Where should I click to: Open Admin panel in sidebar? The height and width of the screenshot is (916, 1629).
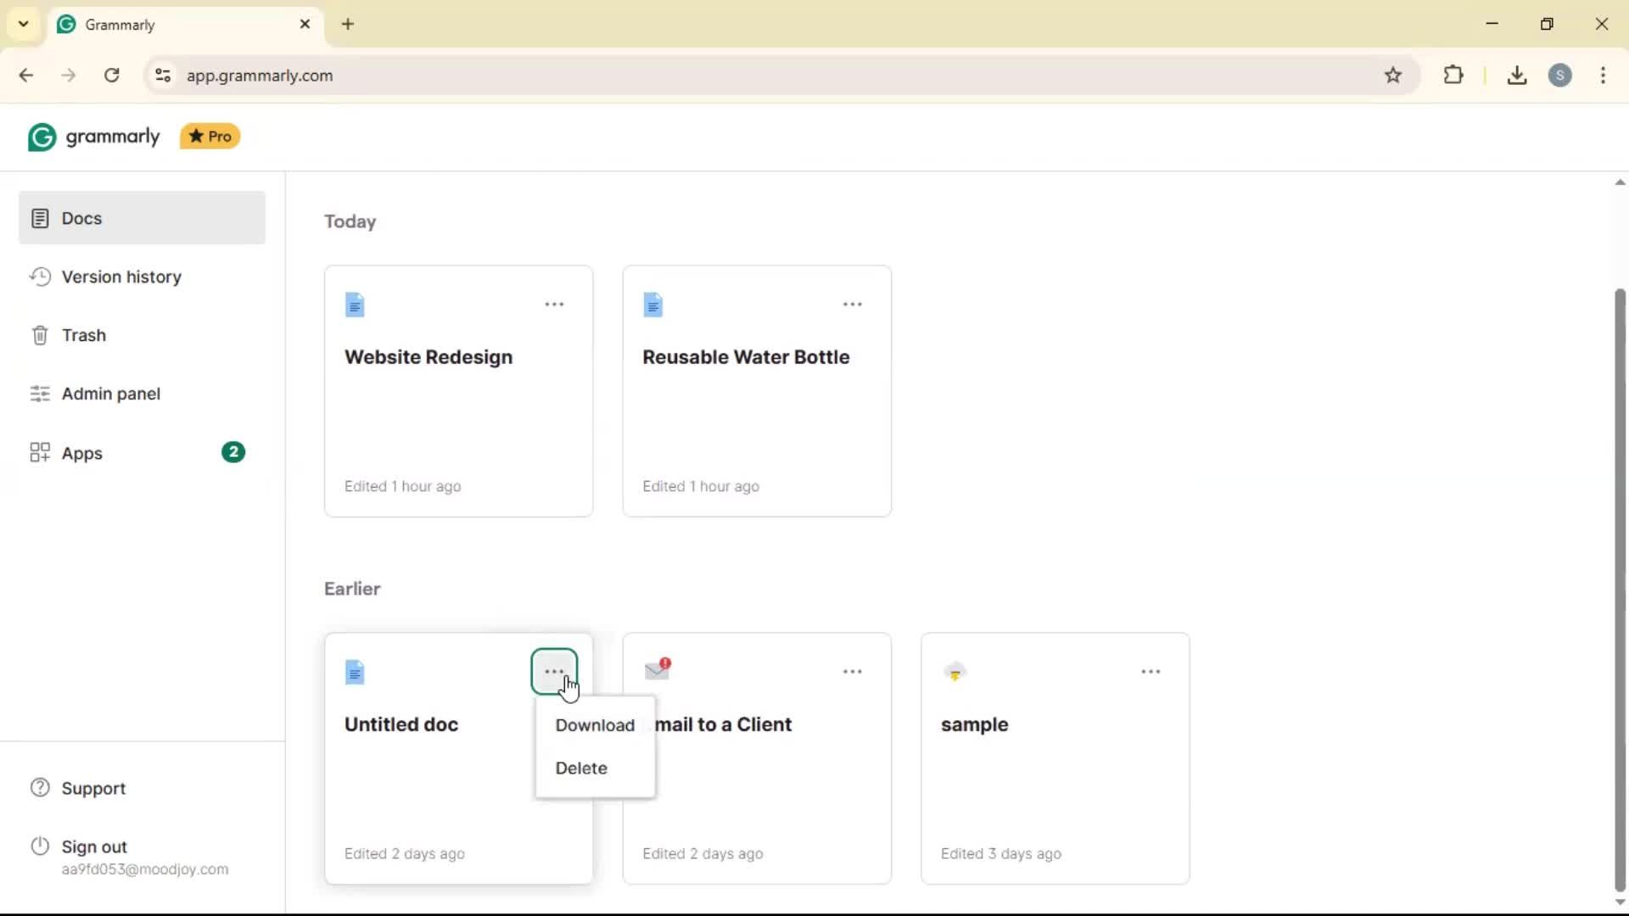[x=110, y=394]
